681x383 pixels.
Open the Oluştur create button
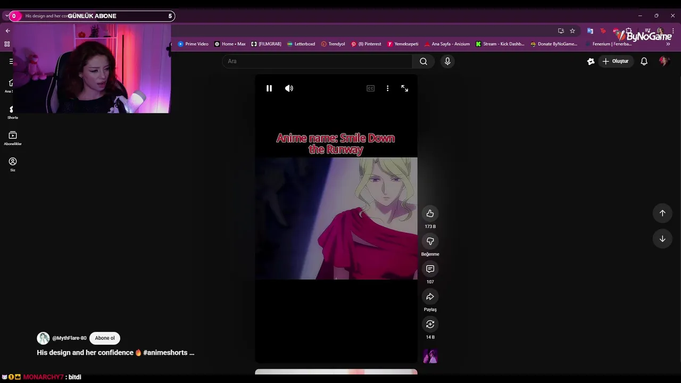tap(616, 61)
